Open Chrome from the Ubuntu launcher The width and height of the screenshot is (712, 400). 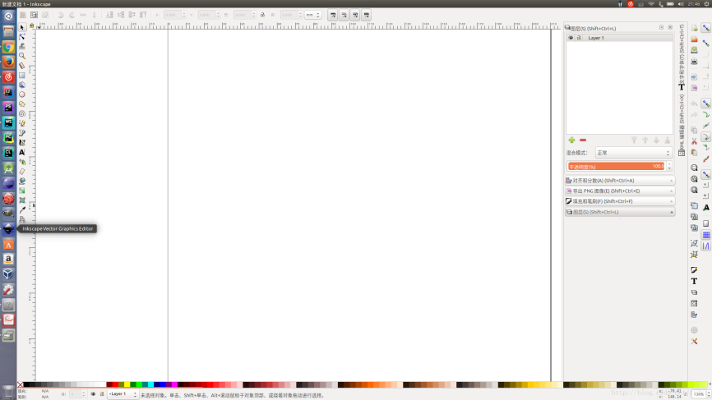pyautogui.click(x=8, y=47)
